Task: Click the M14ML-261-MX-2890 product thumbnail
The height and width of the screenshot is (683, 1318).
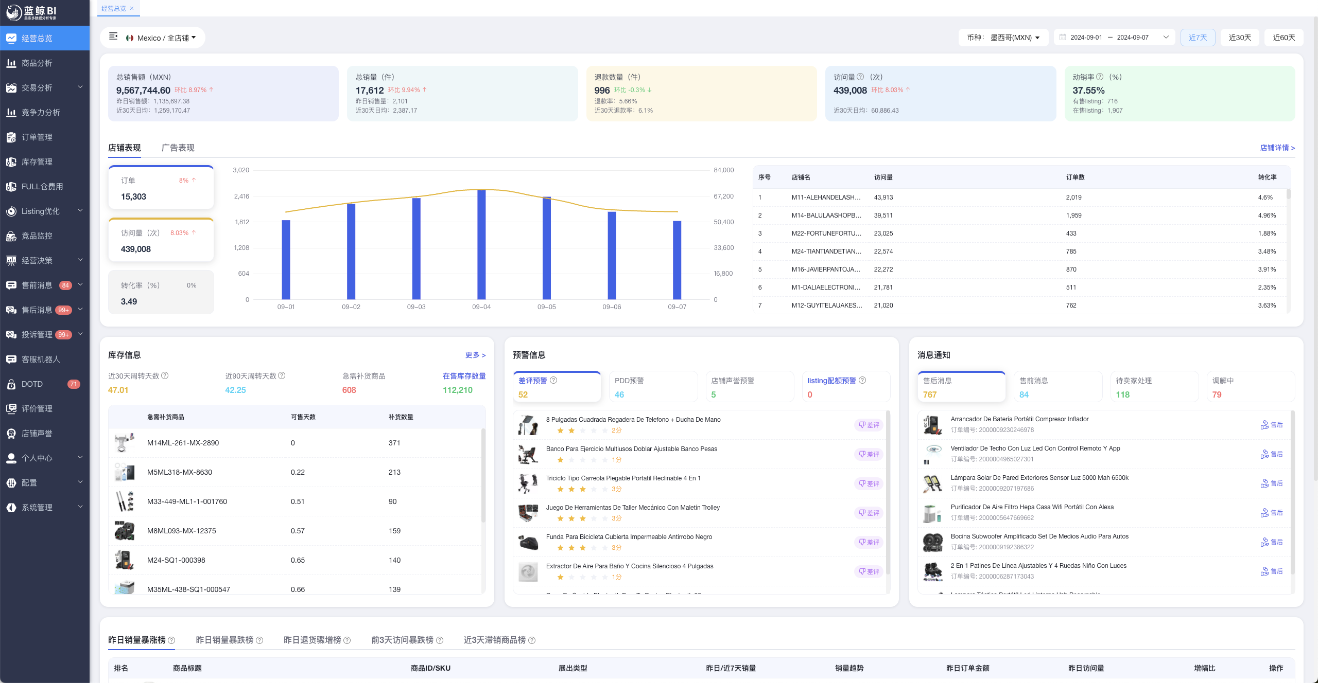Action: [124, 443]
